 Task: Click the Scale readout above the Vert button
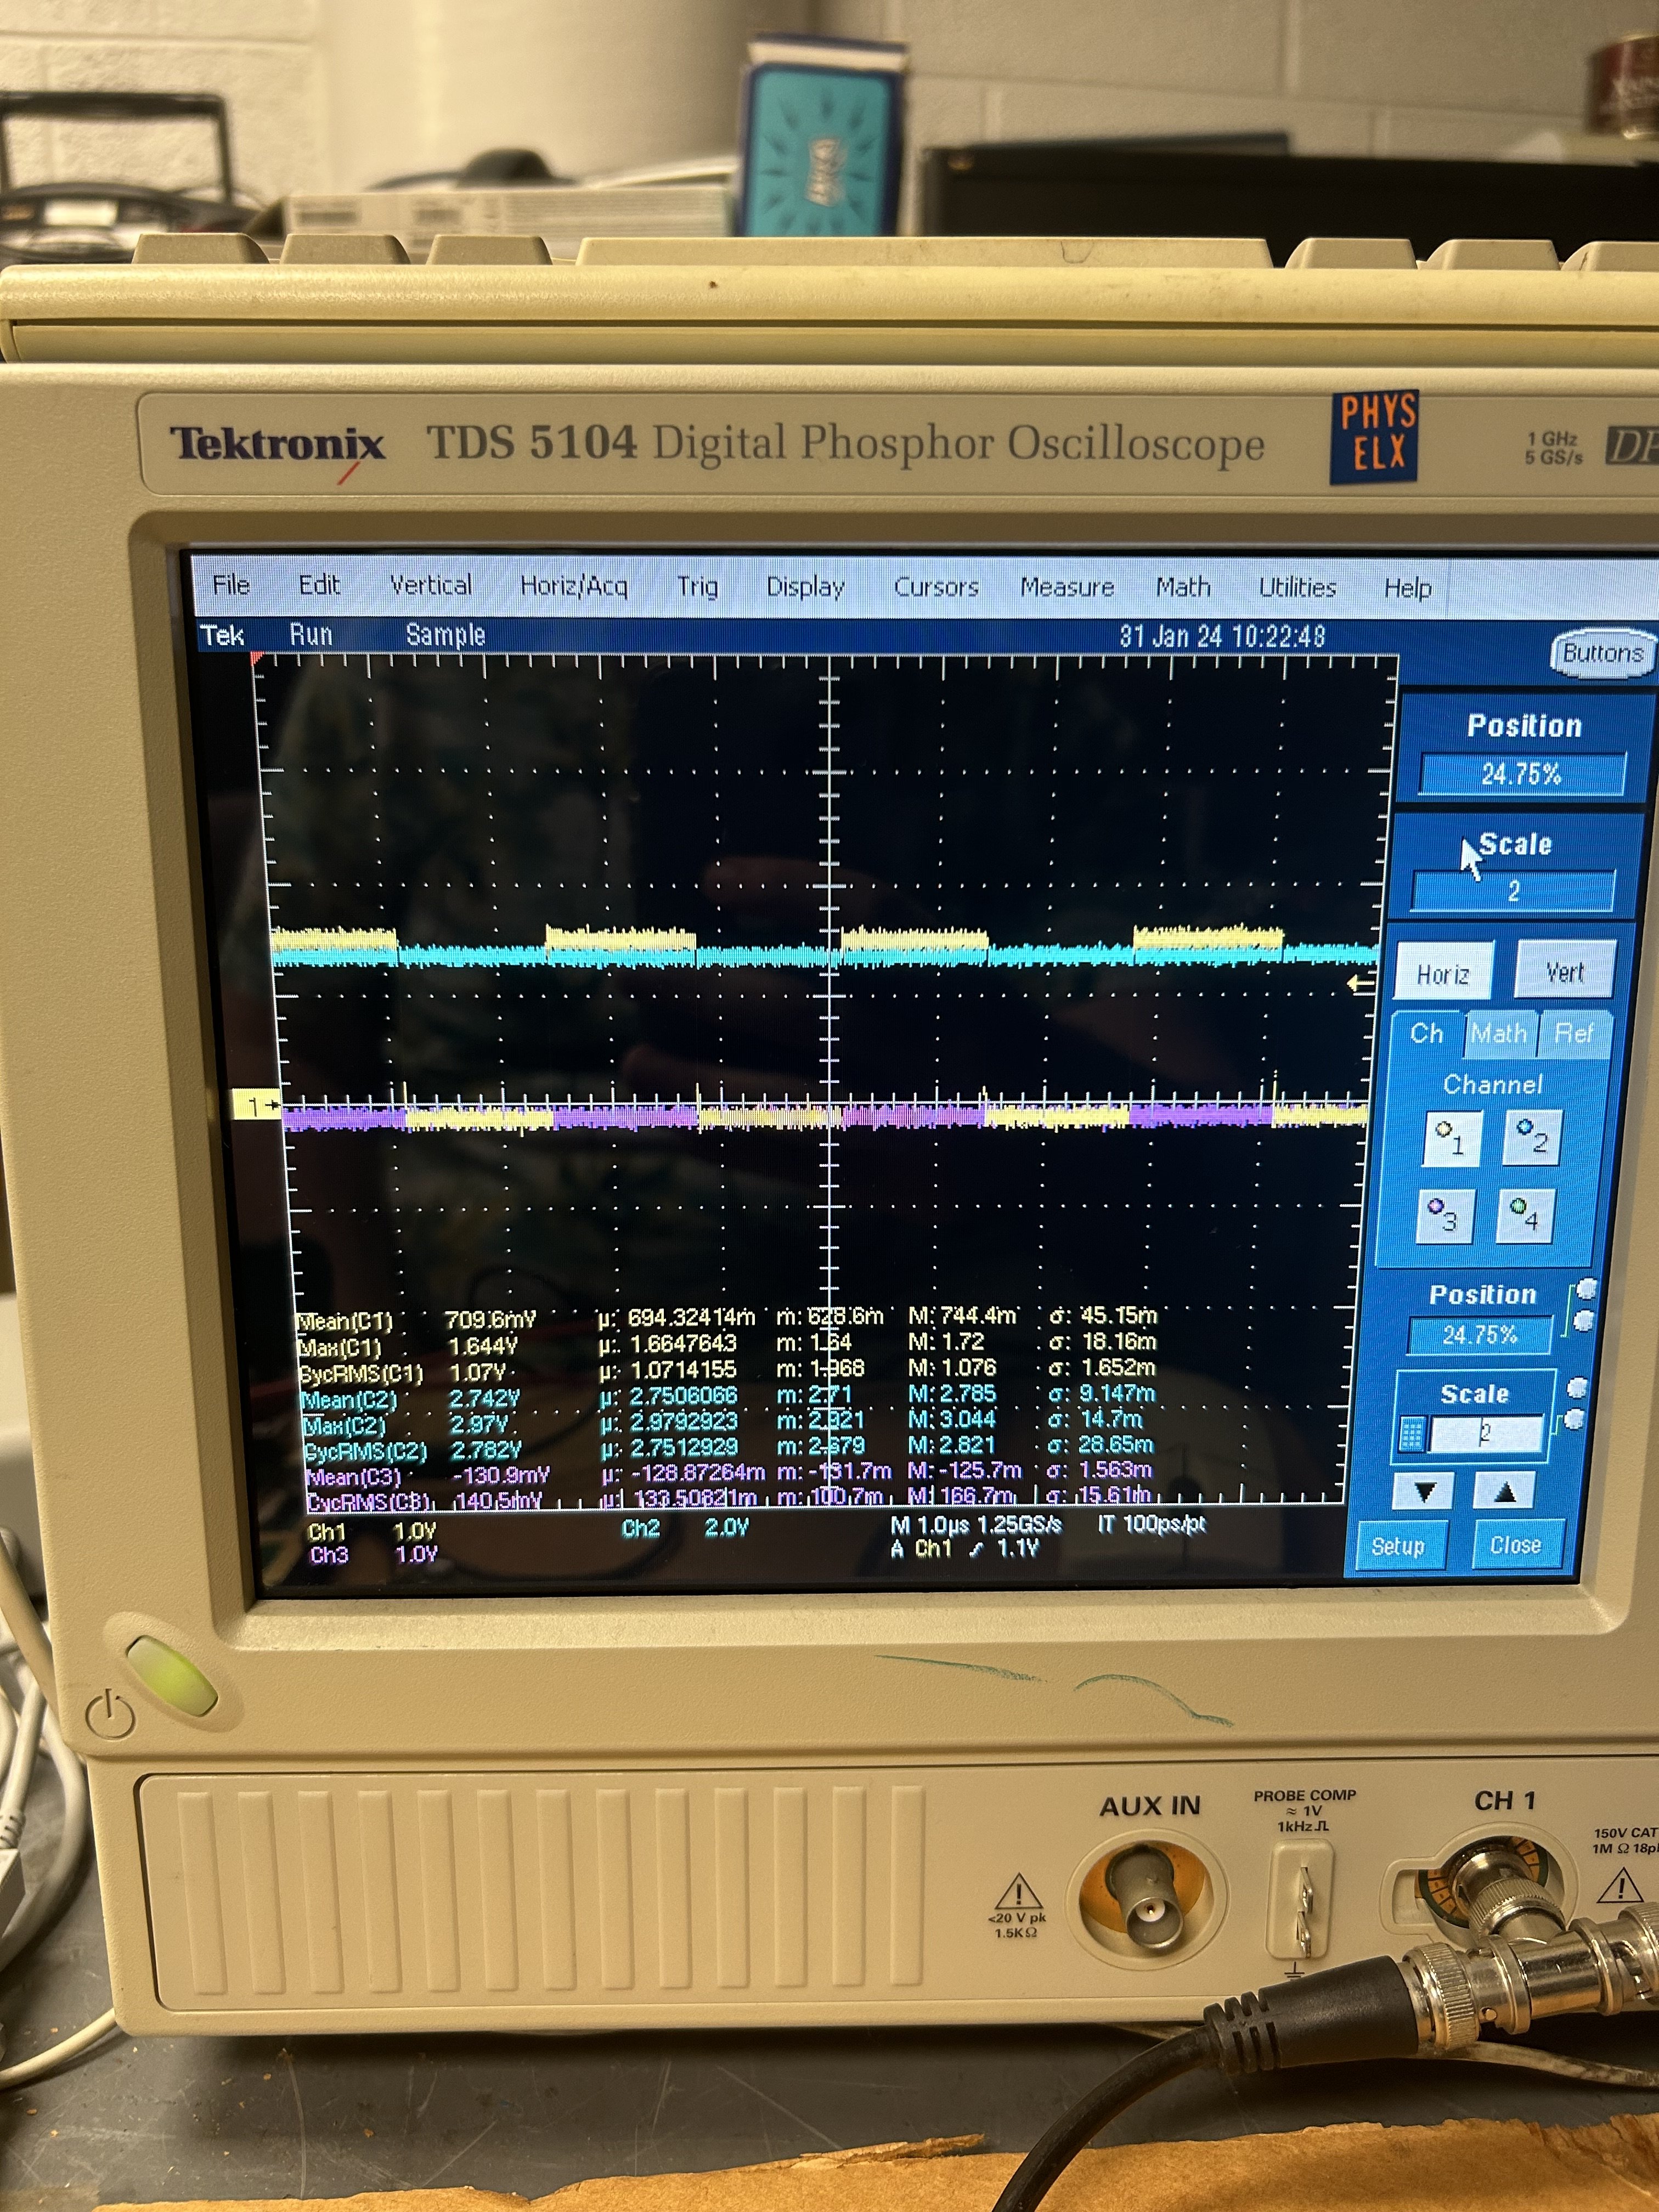pyautogui.click(x=1513, y=891)
